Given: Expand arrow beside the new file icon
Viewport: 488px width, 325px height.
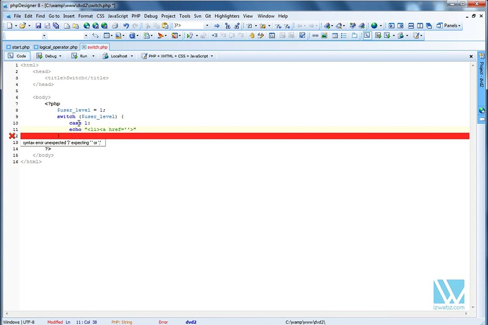Looking at the screenshot, I should click(16, 26).
